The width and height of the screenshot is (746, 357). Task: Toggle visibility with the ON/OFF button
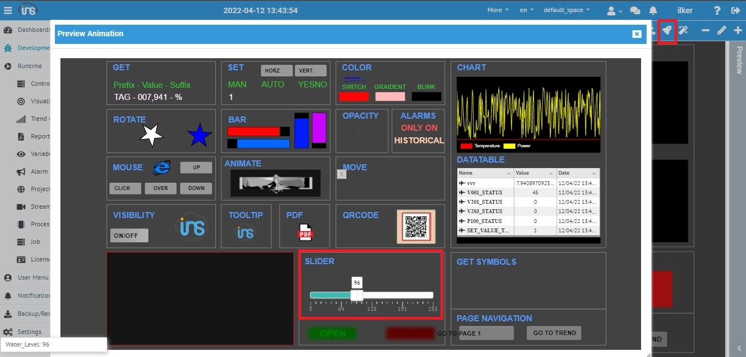pyautogui.click(x=129, y=236)
